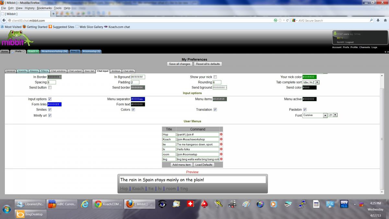Toggle Pastebin checkbox
Viewport: 389px width, 219px height.
305,110
